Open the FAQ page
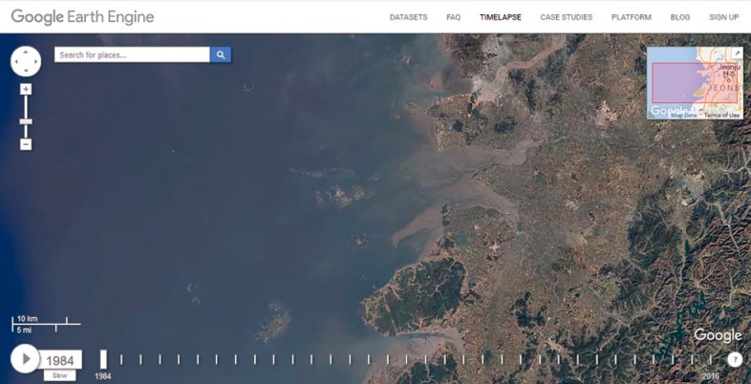 click(454, 17)
